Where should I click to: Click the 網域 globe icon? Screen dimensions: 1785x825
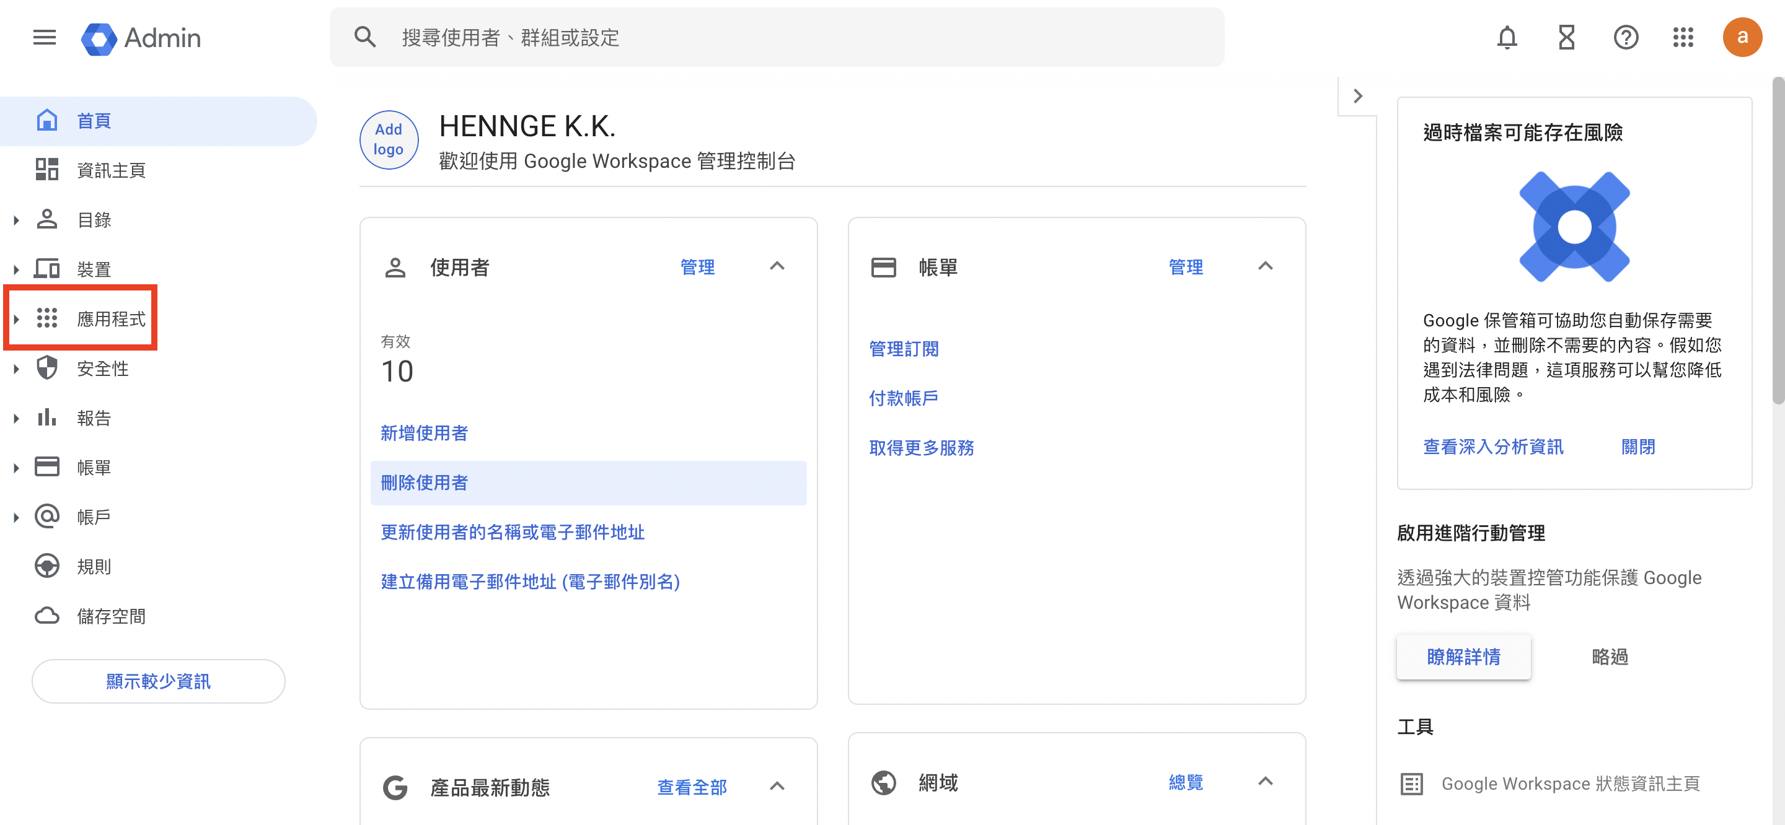tap(883, 783)
